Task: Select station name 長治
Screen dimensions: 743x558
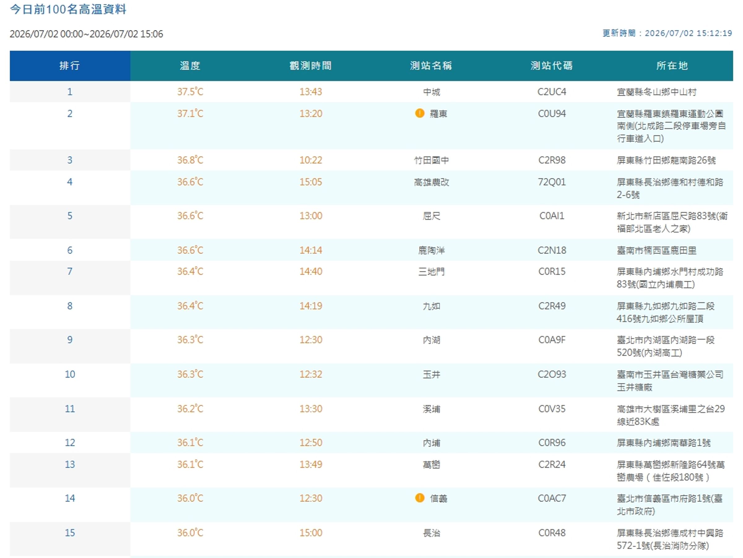Action: (x=431, y=533)
